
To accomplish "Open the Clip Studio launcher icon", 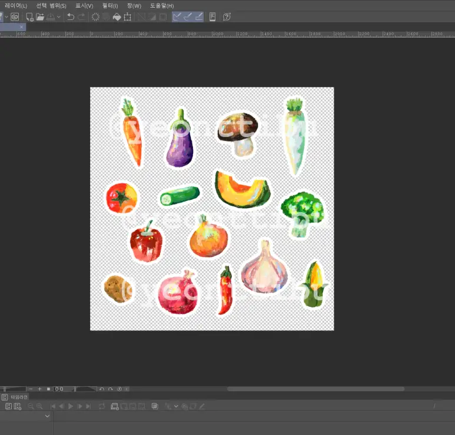I will pyautogui.click(x=15, y=17).
